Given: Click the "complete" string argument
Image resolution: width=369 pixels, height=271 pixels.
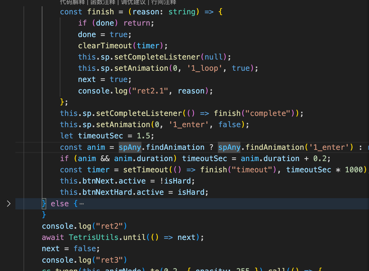Looking at the screenshot, I should (268, 113).
